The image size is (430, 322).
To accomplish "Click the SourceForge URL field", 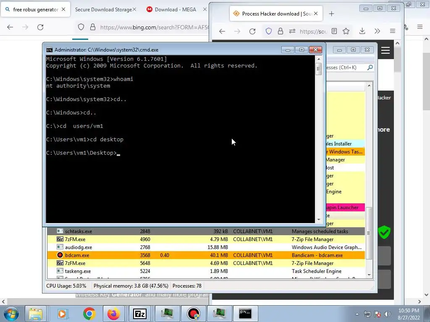I will 313,31.
